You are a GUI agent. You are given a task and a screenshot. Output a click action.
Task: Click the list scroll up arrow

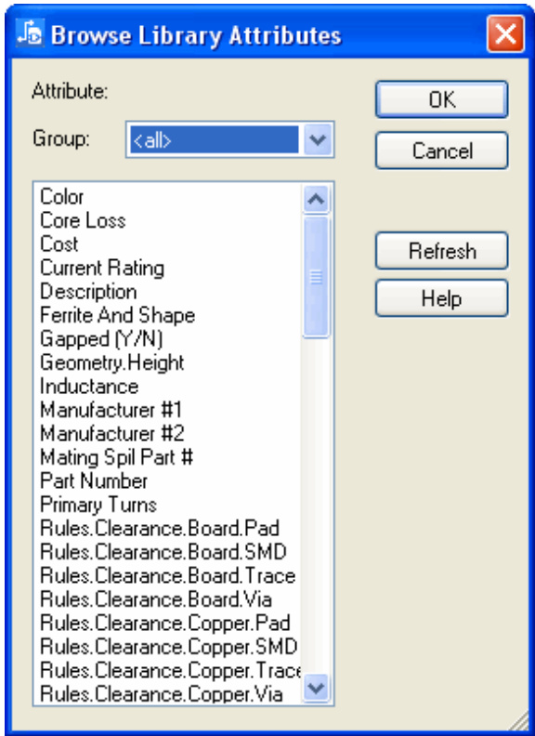[x=316, y=199]
